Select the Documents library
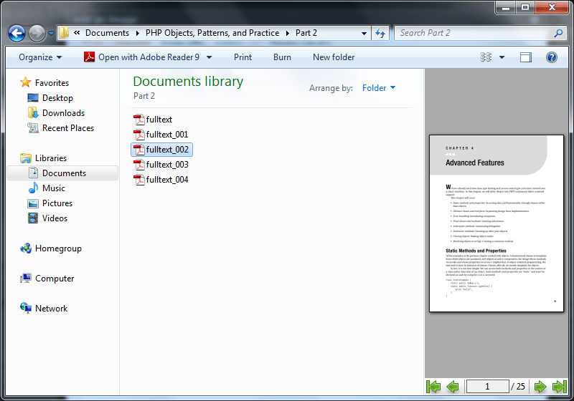The width and height of the screenshot is (574, 401). click(x=64, y=173)
